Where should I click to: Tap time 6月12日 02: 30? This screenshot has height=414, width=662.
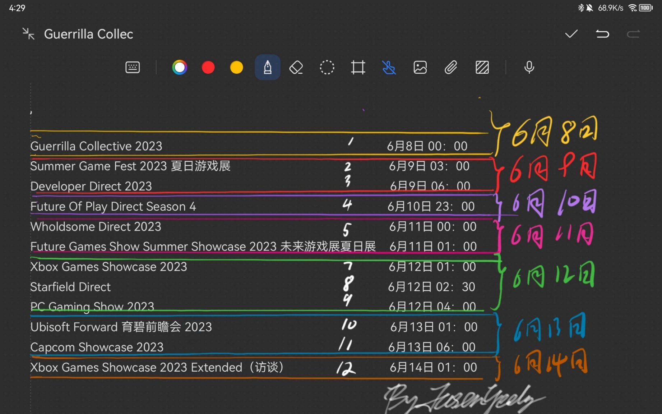tap(431, 287)
